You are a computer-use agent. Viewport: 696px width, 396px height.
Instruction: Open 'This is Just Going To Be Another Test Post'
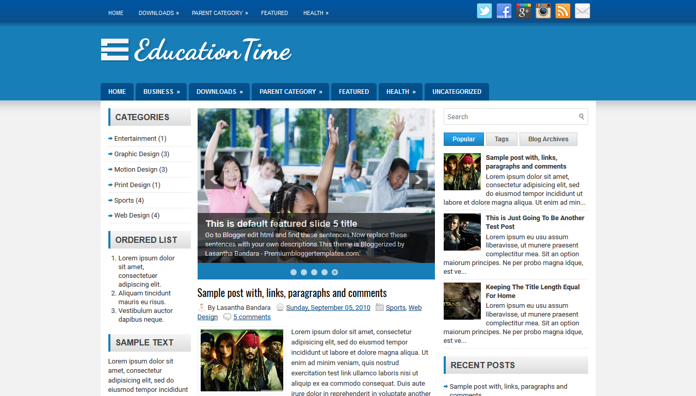(535, 222)
